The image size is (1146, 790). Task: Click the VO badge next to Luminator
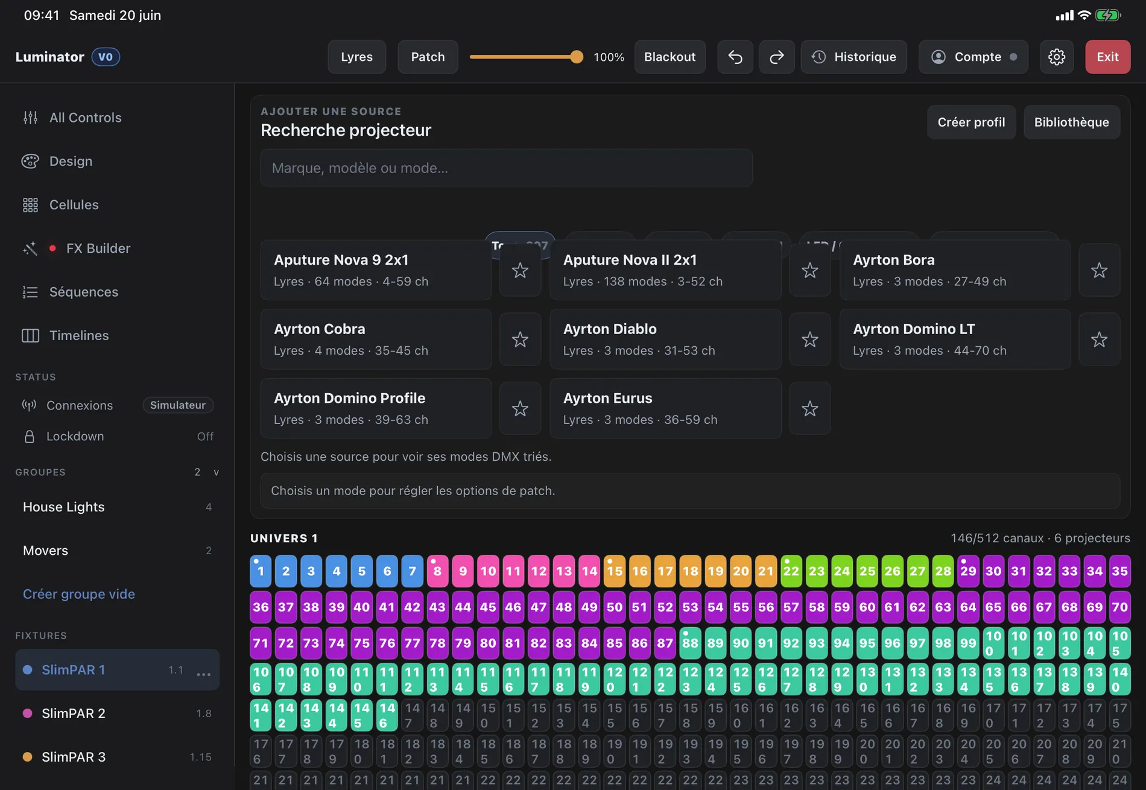[106, 57]
